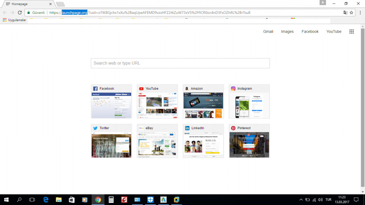
Task: Bookmark this page with star icon
Action: 351,12
